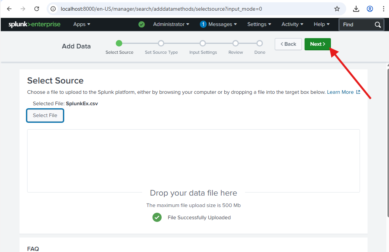
Task: Click the browser back arrow
Action: (9, 9)
